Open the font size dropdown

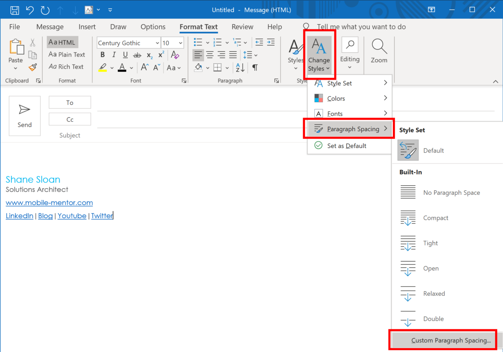pos(179,42)
